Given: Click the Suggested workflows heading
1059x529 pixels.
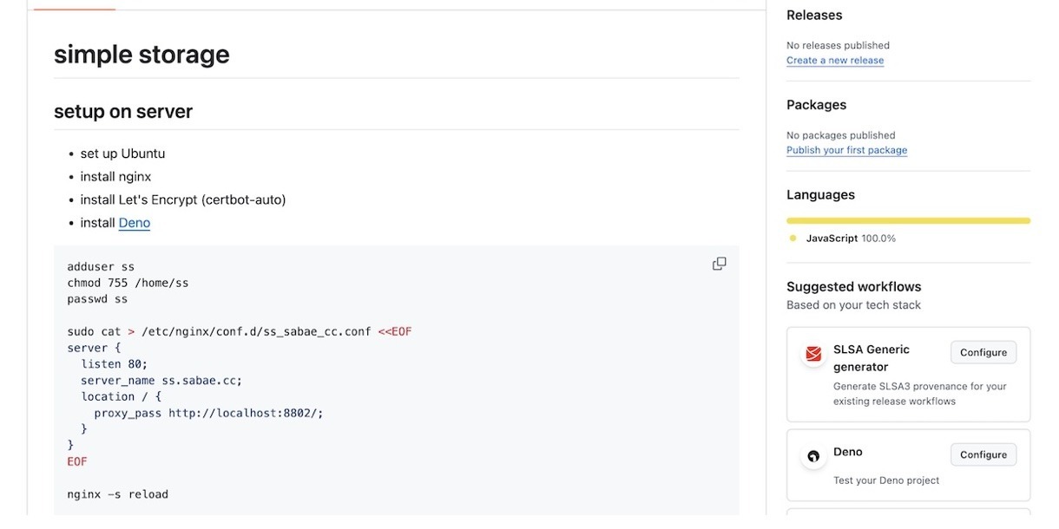Looking at the screenshot, I should coord(853,287).
